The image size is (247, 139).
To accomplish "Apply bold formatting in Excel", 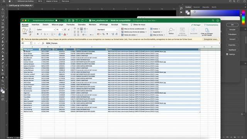I will coord(38,34).
